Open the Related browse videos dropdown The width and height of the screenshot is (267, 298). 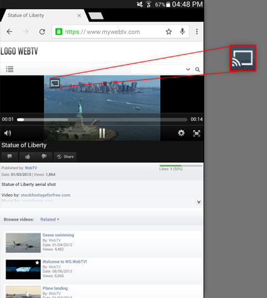click(50, 219)
